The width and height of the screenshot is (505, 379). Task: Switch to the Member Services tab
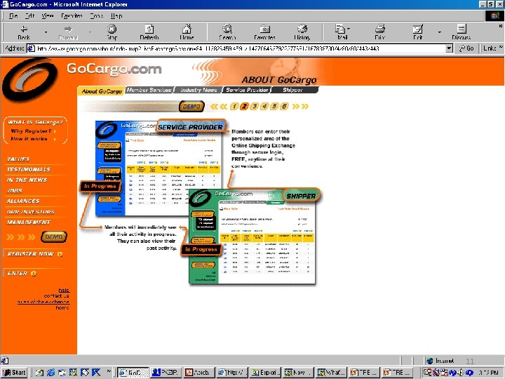click(149, 90)
